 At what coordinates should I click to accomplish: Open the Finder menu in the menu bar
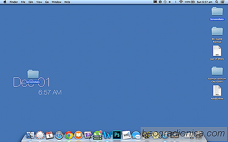click(14, 2)
